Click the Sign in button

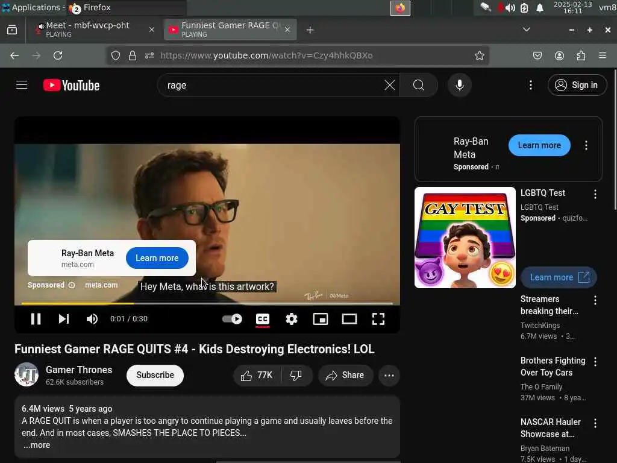[x=577, y=85]
